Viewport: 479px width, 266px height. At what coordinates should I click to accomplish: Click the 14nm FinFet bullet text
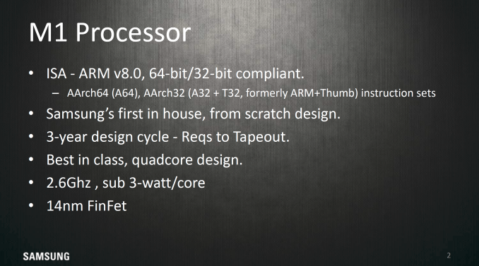86,206
